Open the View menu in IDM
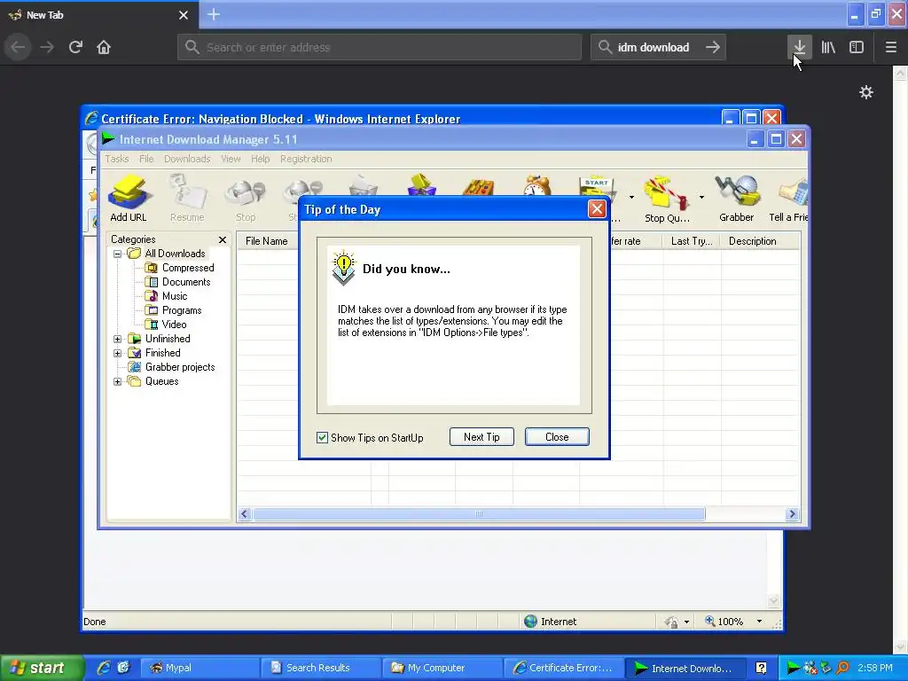The width and height of the screenshot is (908, 681). 231,159
